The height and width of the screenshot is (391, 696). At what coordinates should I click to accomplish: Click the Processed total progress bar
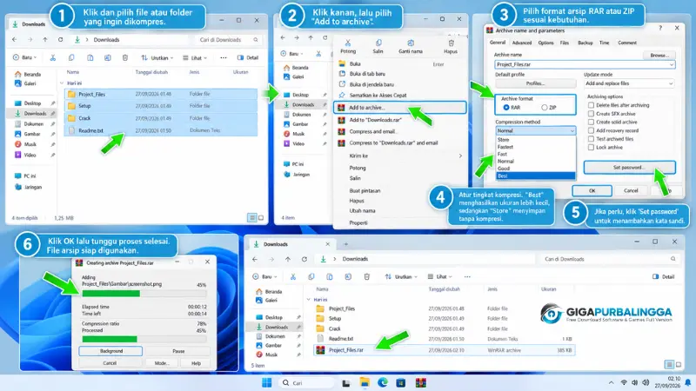click(x=144, y=339)
